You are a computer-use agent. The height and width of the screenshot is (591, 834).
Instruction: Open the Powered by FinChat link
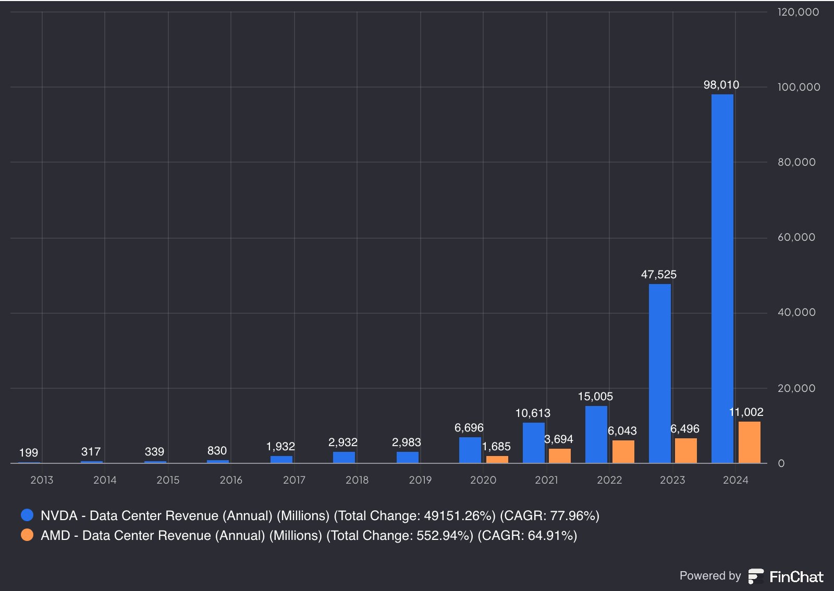click(751, 576)
